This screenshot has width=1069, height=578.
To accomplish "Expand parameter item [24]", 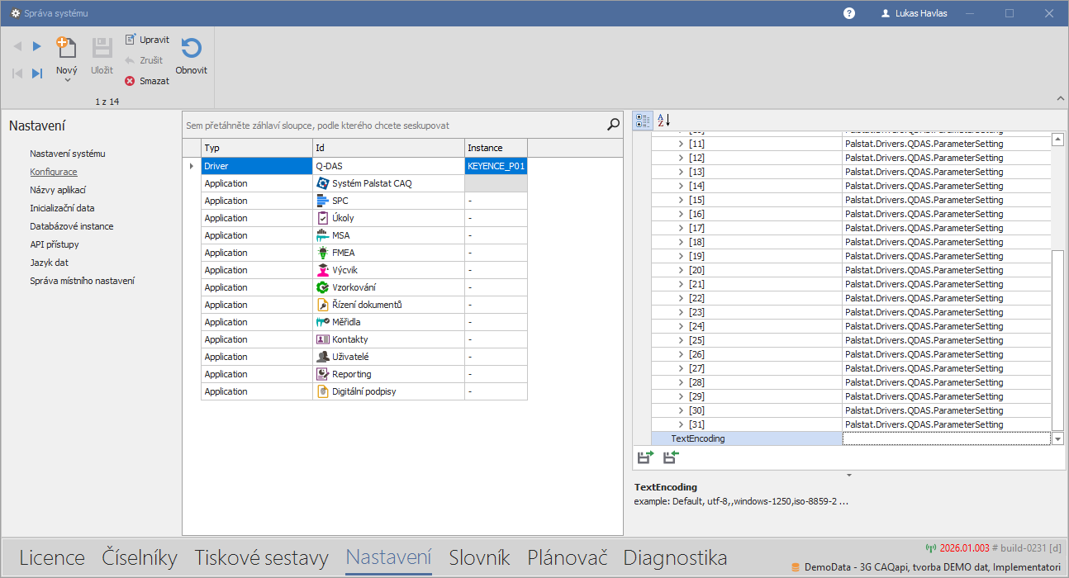I will pyautogui.click(x=681, y=326).
